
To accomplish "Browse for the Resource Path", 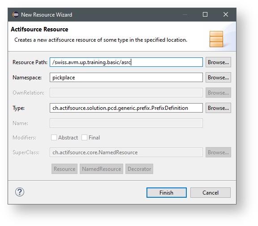I will click(218, 62).
